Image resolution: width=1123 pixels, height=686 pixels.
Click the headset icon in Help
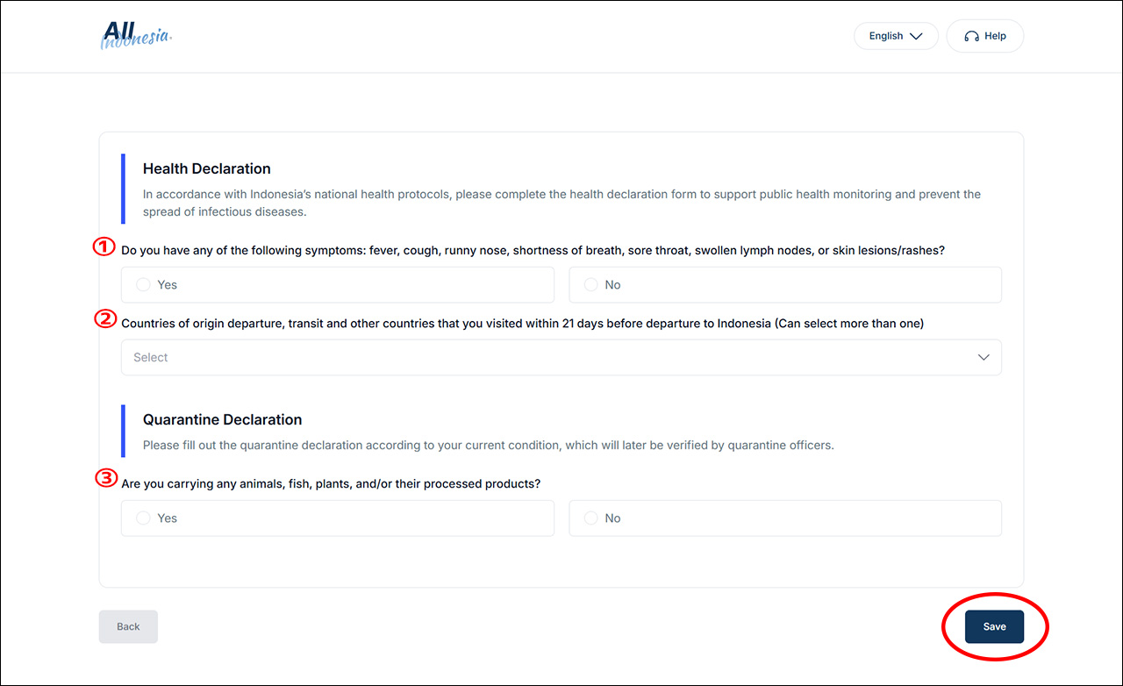coord(971,36)
